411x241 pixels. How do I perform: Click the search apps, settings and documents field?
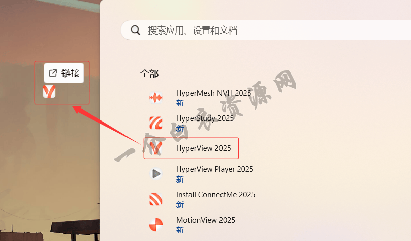click(266, 30)
